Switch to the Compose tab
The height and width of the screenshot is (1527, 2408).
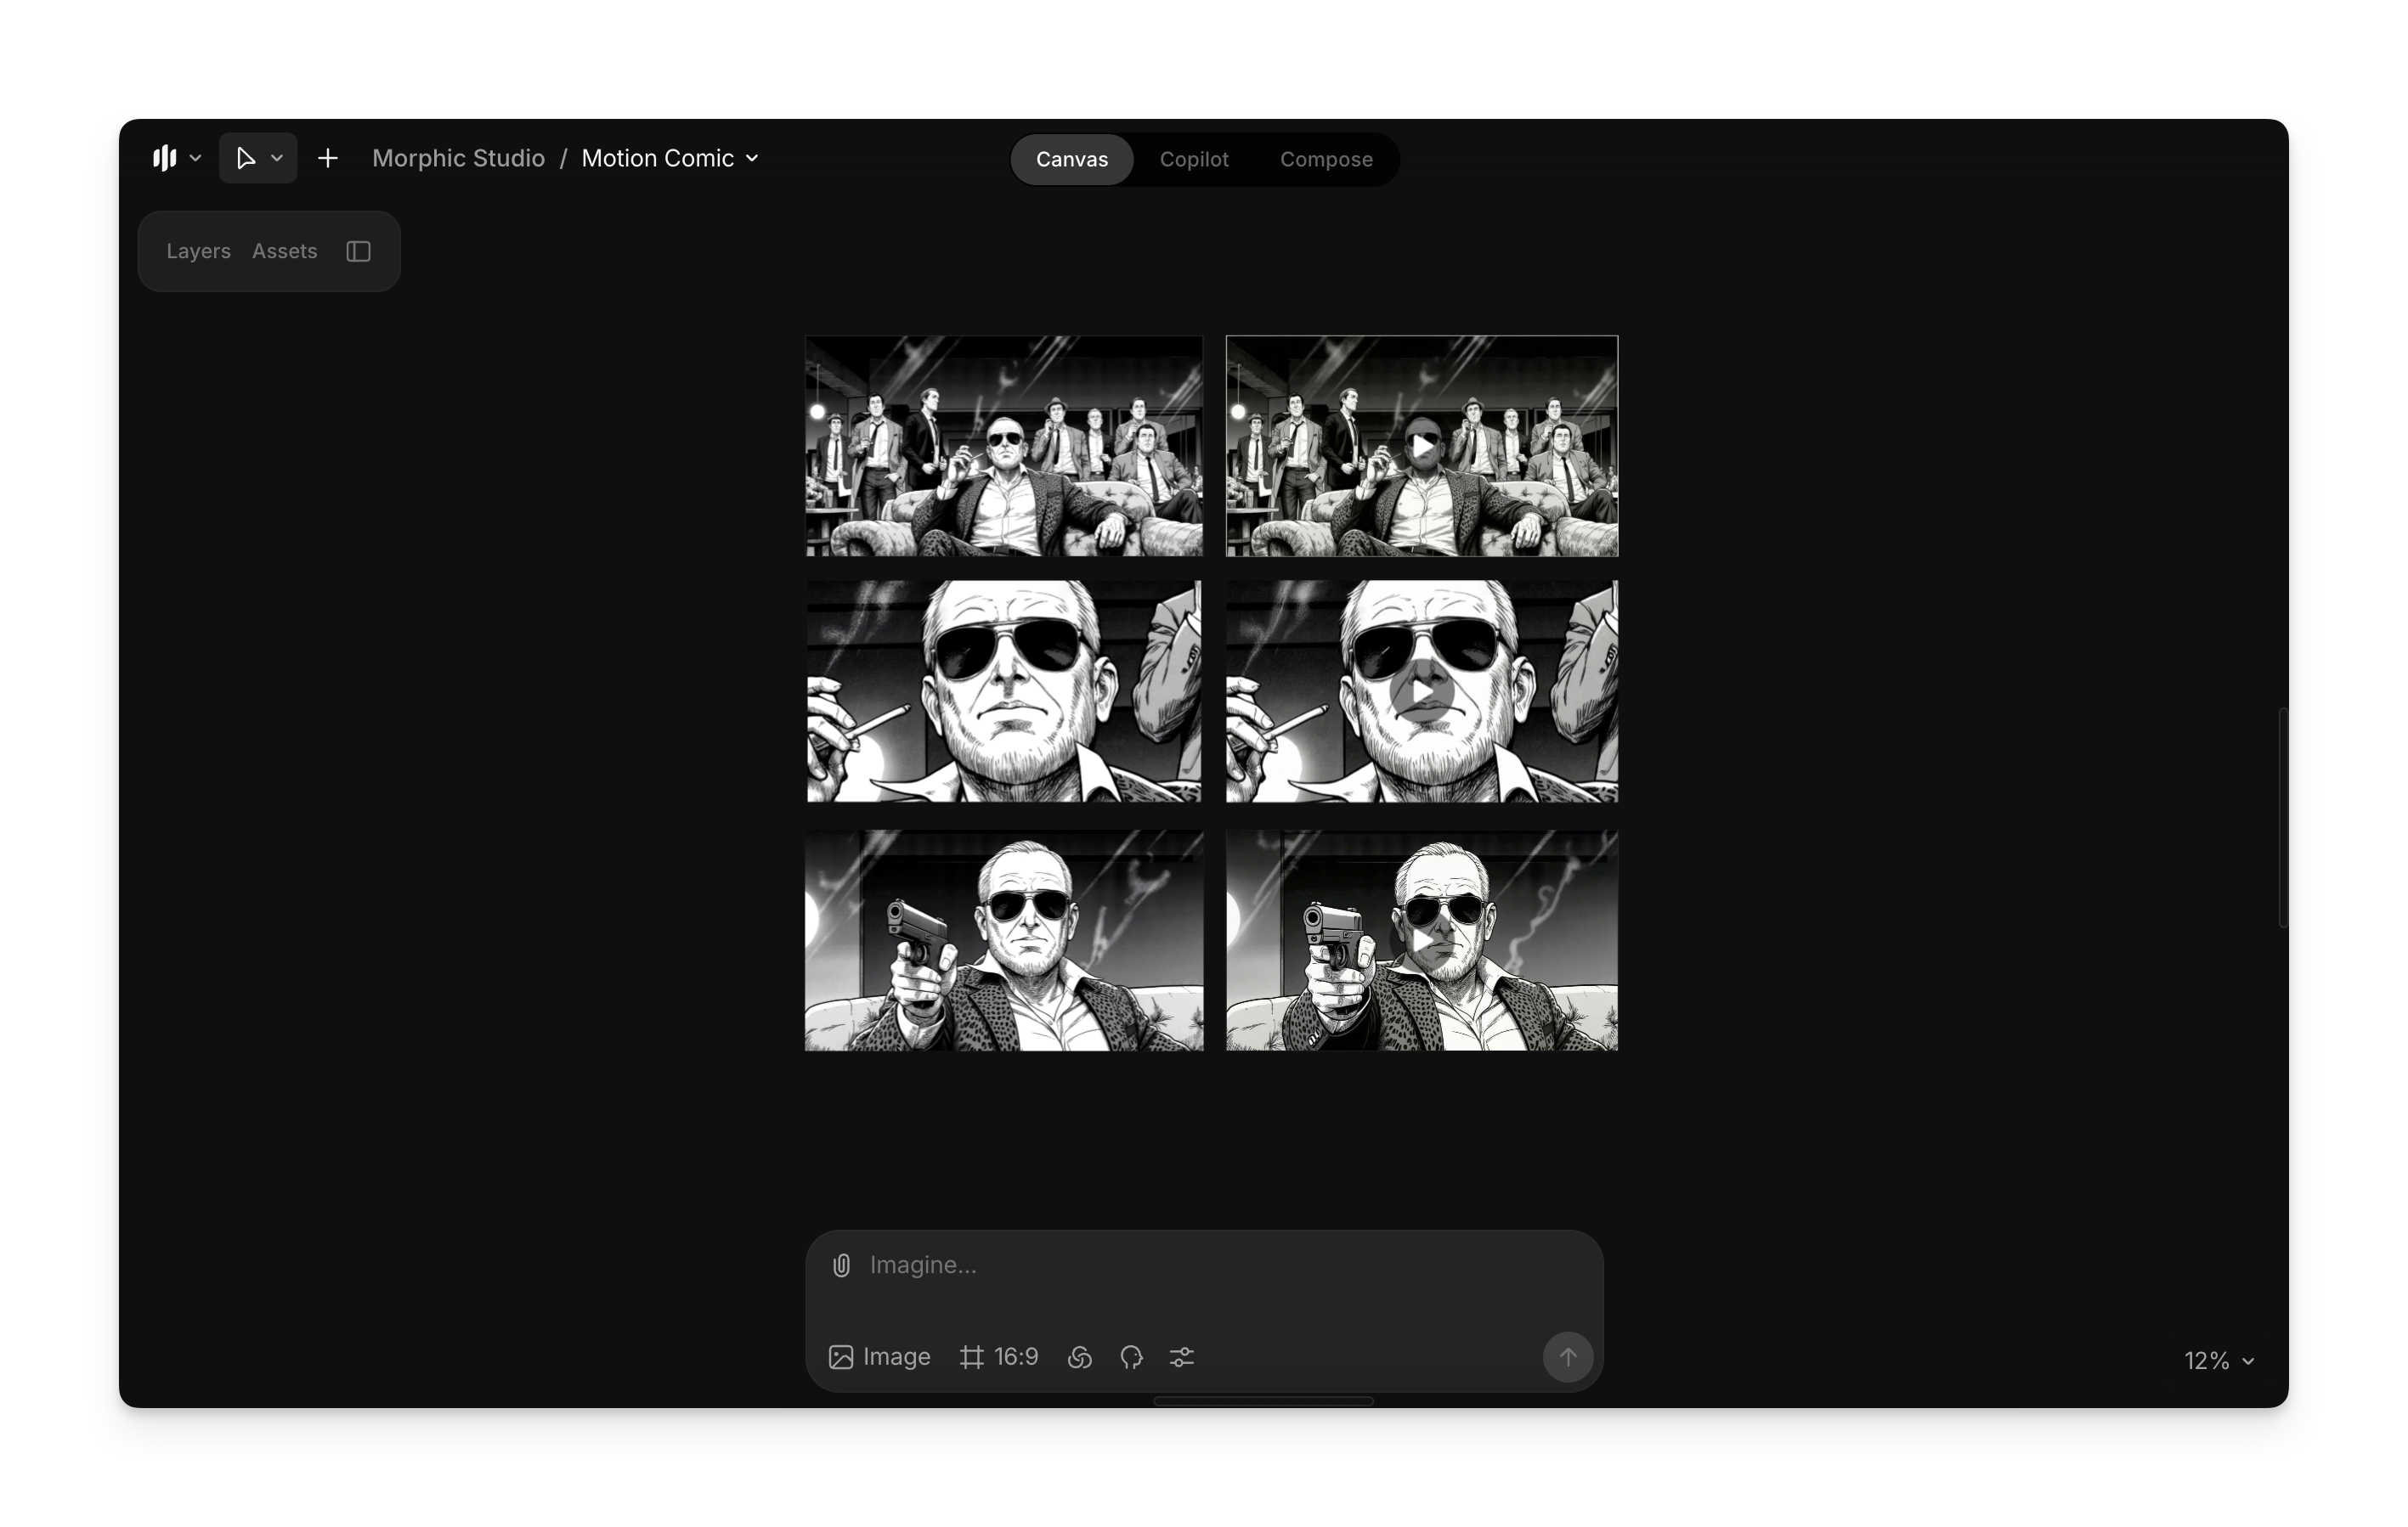[1326, 159]
